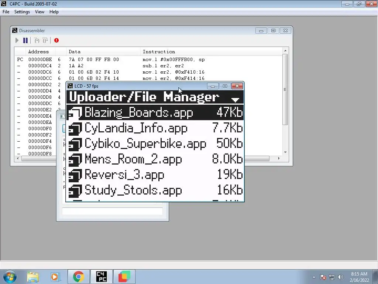The height and width of the screenshot is (284, 378).
Task: Click the Disassembler horizontal scroll right arrow
Action: pyautogui.click(x=279, y=158)
